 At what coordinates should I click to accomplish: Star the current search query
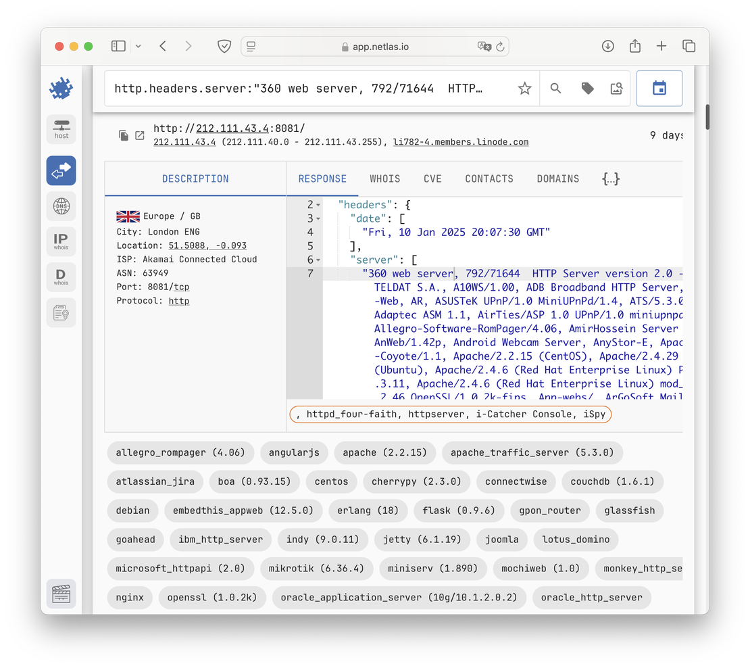(x=524, y=88)
